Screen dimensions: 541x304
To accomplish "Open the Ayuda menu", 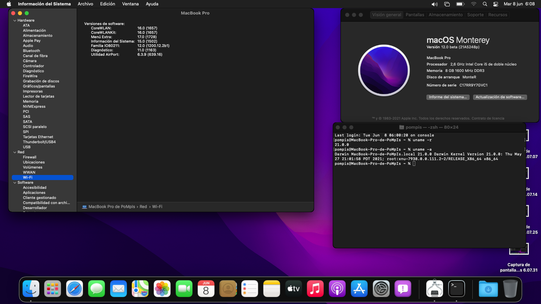I will point(152,4).
